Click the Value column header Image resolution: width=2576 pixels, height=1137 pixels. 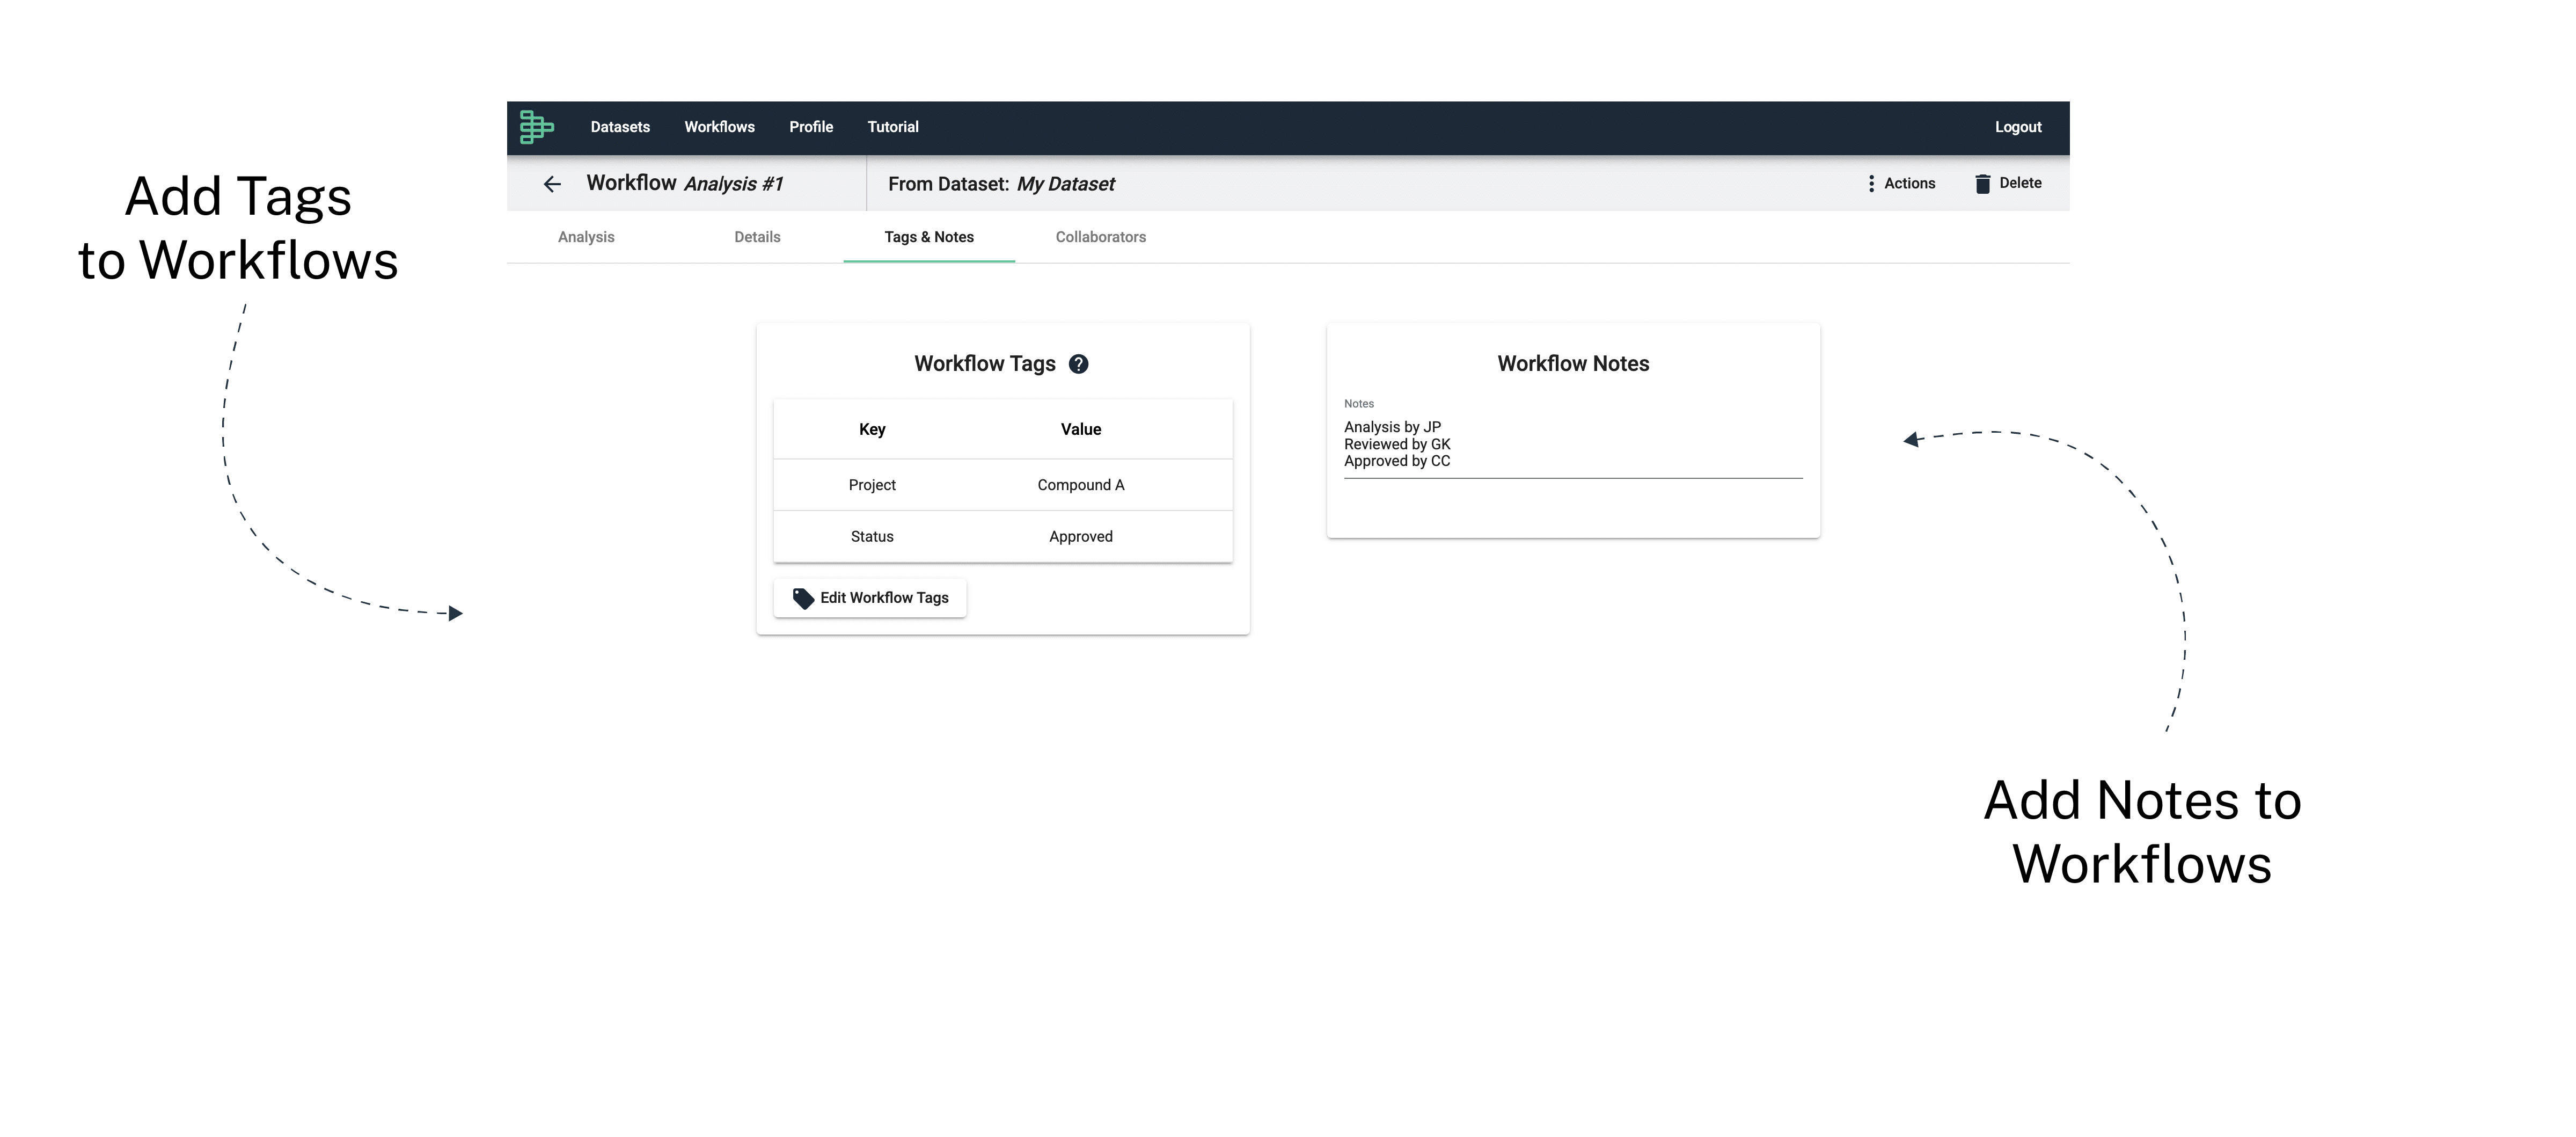[x=1081, y=429]
